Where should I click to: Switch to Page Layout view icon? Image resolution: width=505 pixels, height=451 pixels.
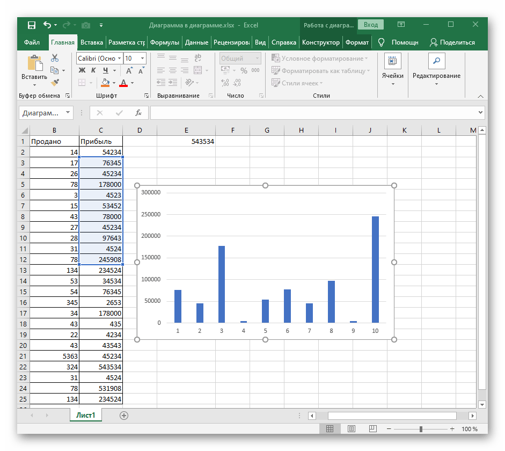click(x=351, y=429)
